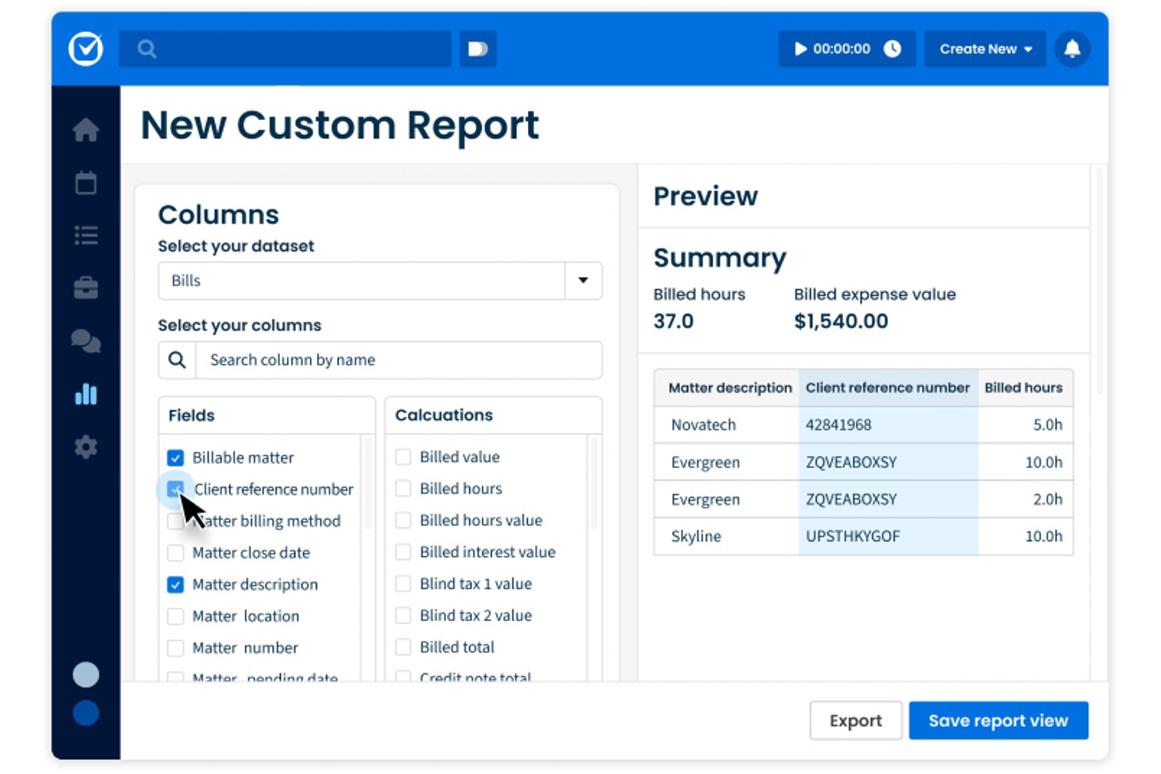Uncheck Billable matter field
This screenshot has width=1161, height=774.
click(176, 457)
